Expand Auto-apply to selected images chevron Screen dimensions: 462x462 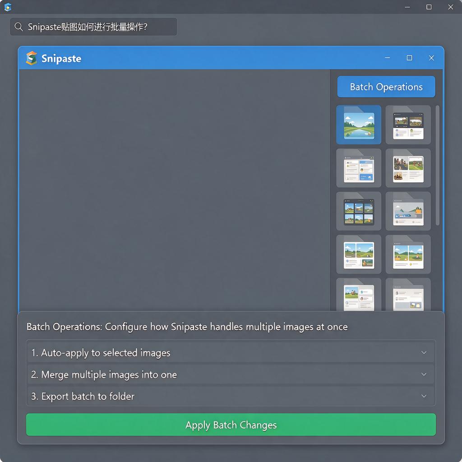coord(424,352)
